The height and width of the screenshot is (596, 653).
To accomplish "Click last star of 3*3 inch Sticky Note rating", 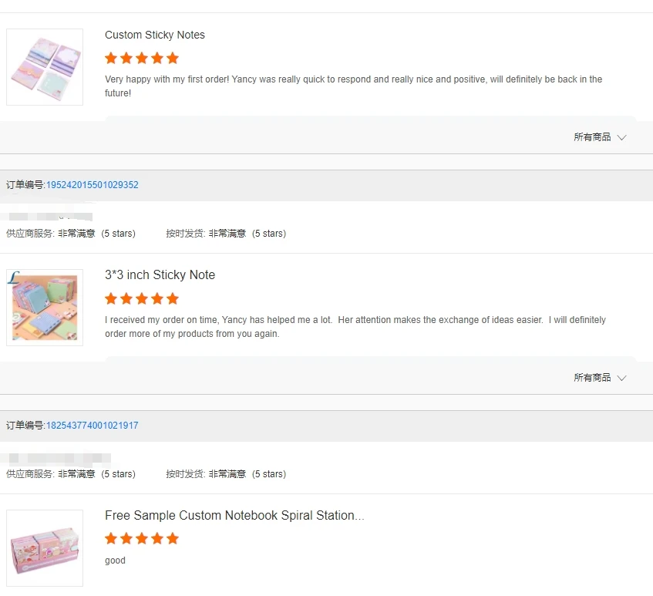I will [x=173, y=298].
